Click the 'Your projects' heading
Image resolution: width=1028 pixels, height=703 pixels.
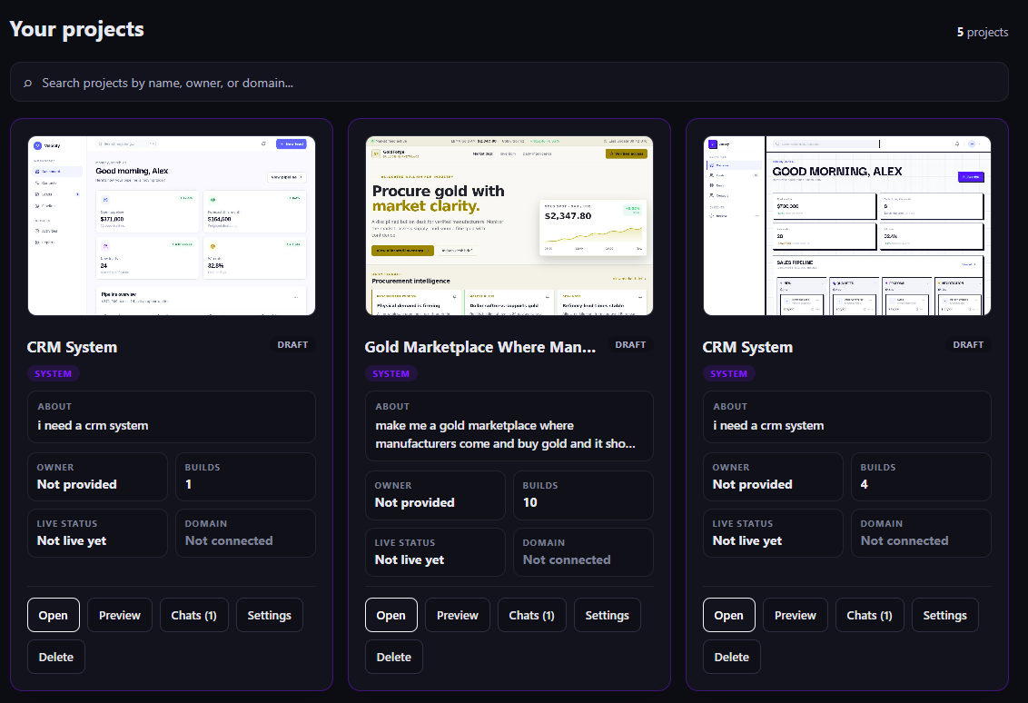(x=76, y=29)
